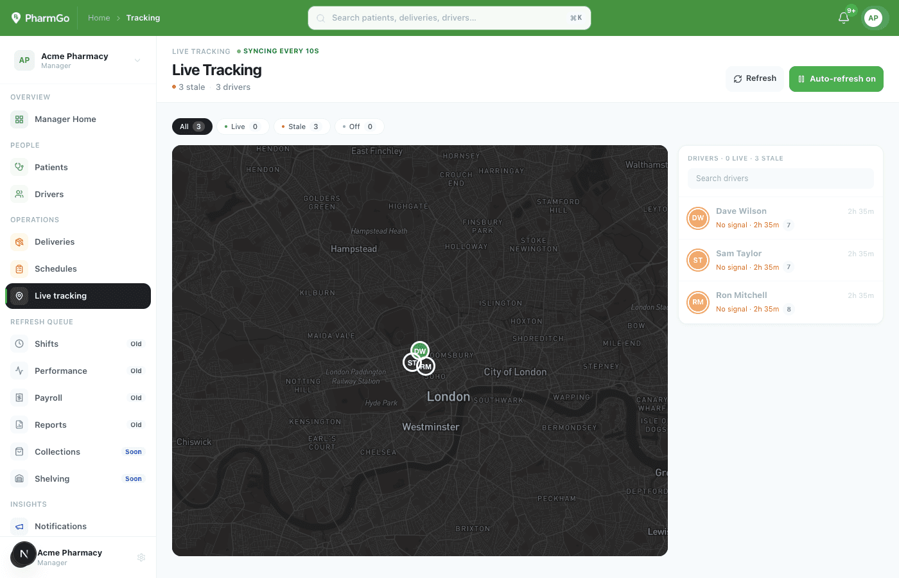The height and width of the screenshot is (578, 899).
Task: Select the Live filter tab
Action: click(242, 127)
